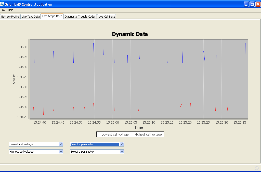Click the 1.3550 value tick label
The height and width of the screenshot is (172, 261).
point(22,87)
